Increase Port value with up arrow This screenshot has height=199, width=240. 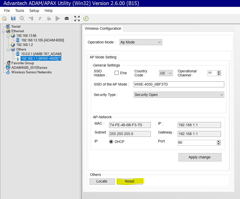pyautogui.click(x=219, y=141)
